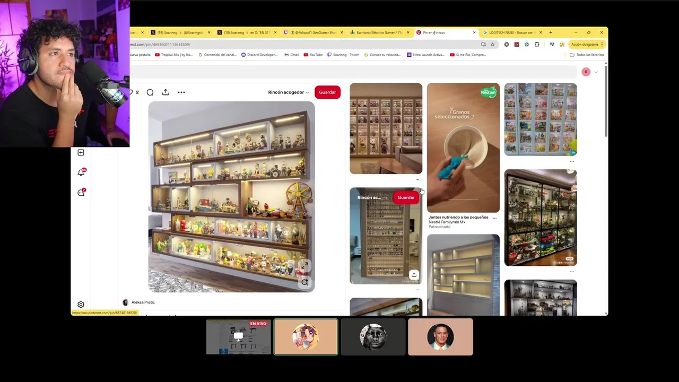
Task: Open Todos los favoritos bookmarks folder
Action: click(x=587, y=55)
